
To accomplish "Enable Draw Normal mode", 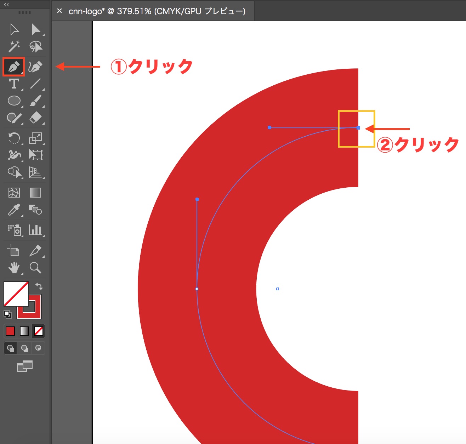I will click(11, 348).
